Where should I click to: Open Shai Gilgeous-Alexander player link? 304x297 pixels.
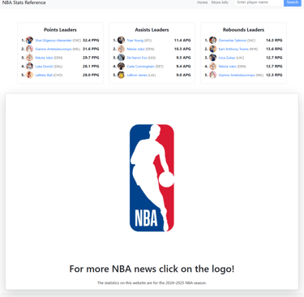coord(54,41)
